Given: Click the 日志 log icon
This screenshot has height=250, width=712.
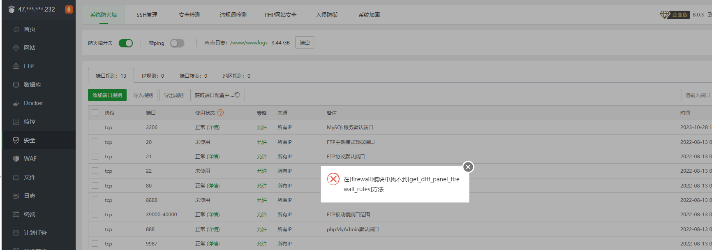Looking at the screenshot, I should pyautogui.click(x=16, y=196).
